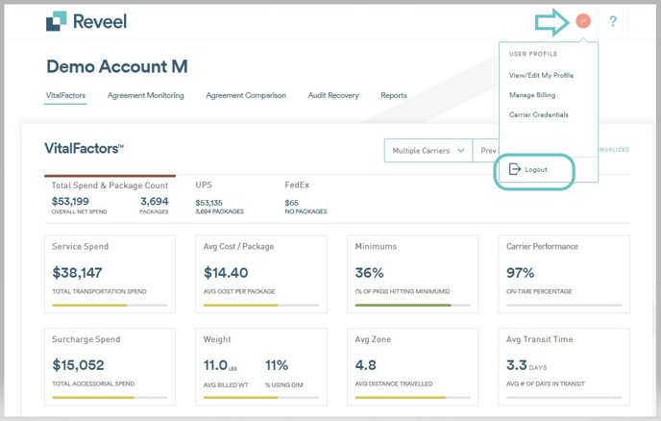661x421 pixels.
Task: Click the Reveel logo
Action: coord(86,21)
